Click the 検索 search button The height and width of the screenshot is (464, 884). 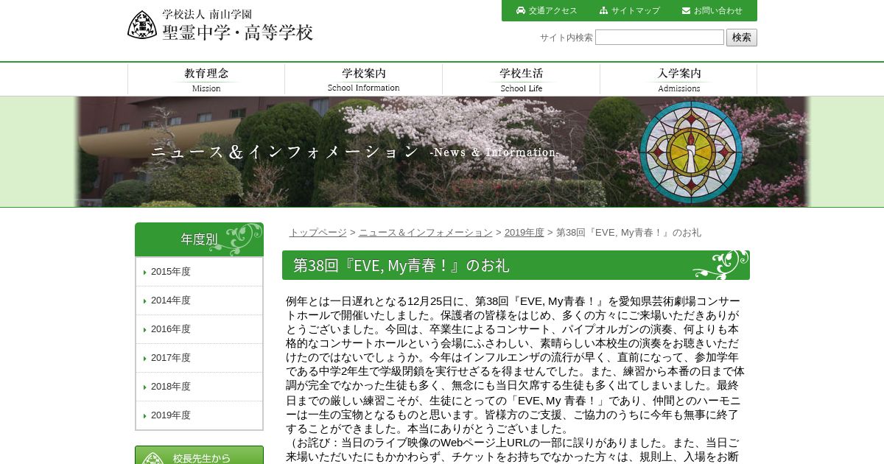click(x=742, y=38)
